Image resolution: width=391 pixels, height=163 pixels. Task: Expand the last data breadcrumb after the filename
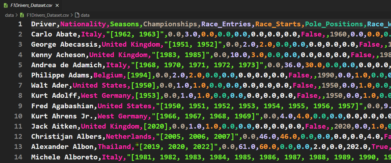(85, 15)
